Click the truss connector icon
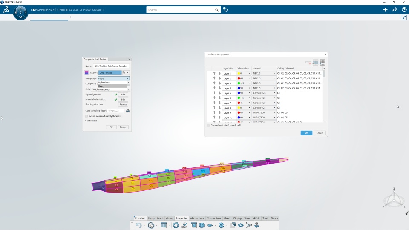409x230 pixels. click(248, 225)
